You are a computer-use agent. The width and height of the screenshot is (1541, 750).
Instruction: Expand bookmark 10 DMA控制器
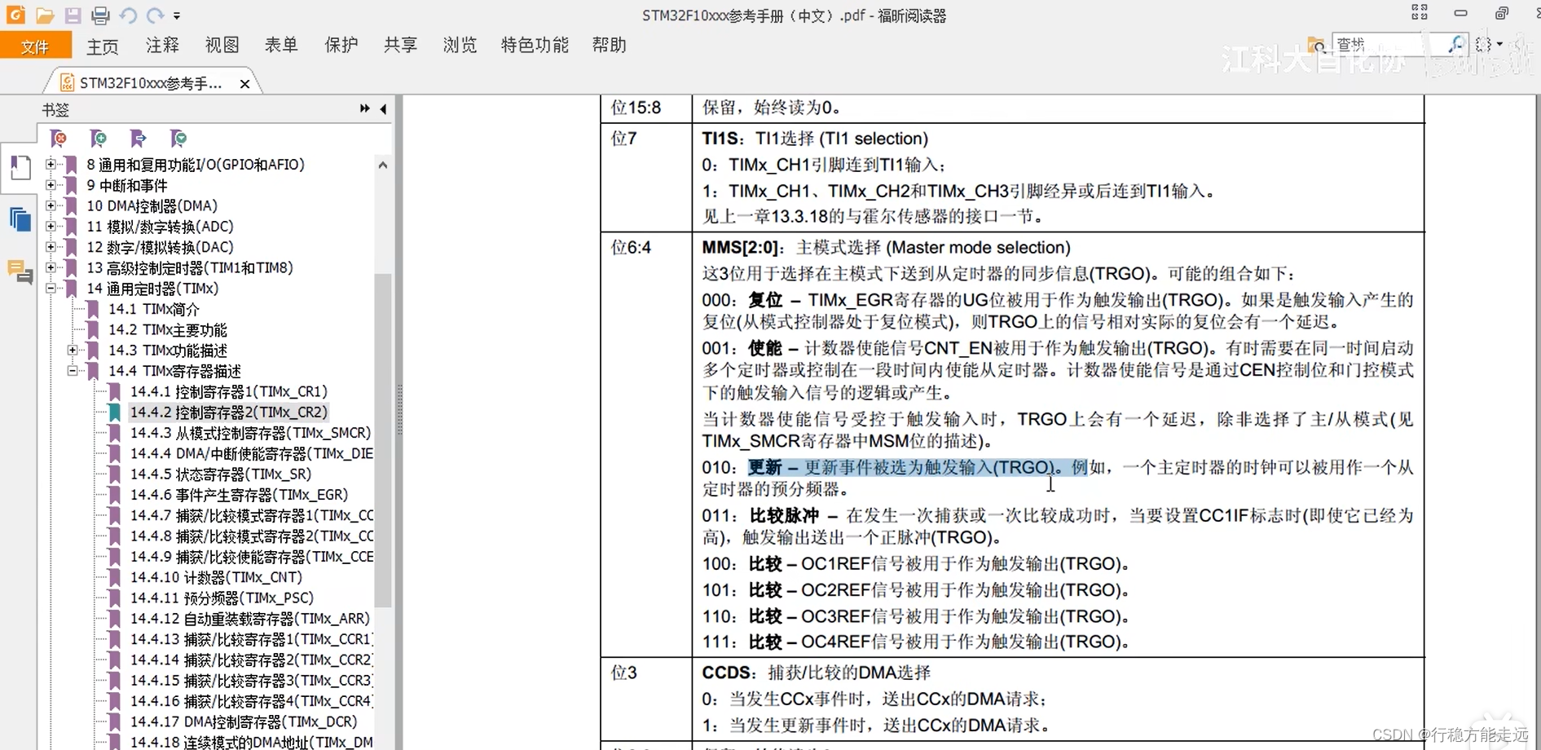pos(51,205)
